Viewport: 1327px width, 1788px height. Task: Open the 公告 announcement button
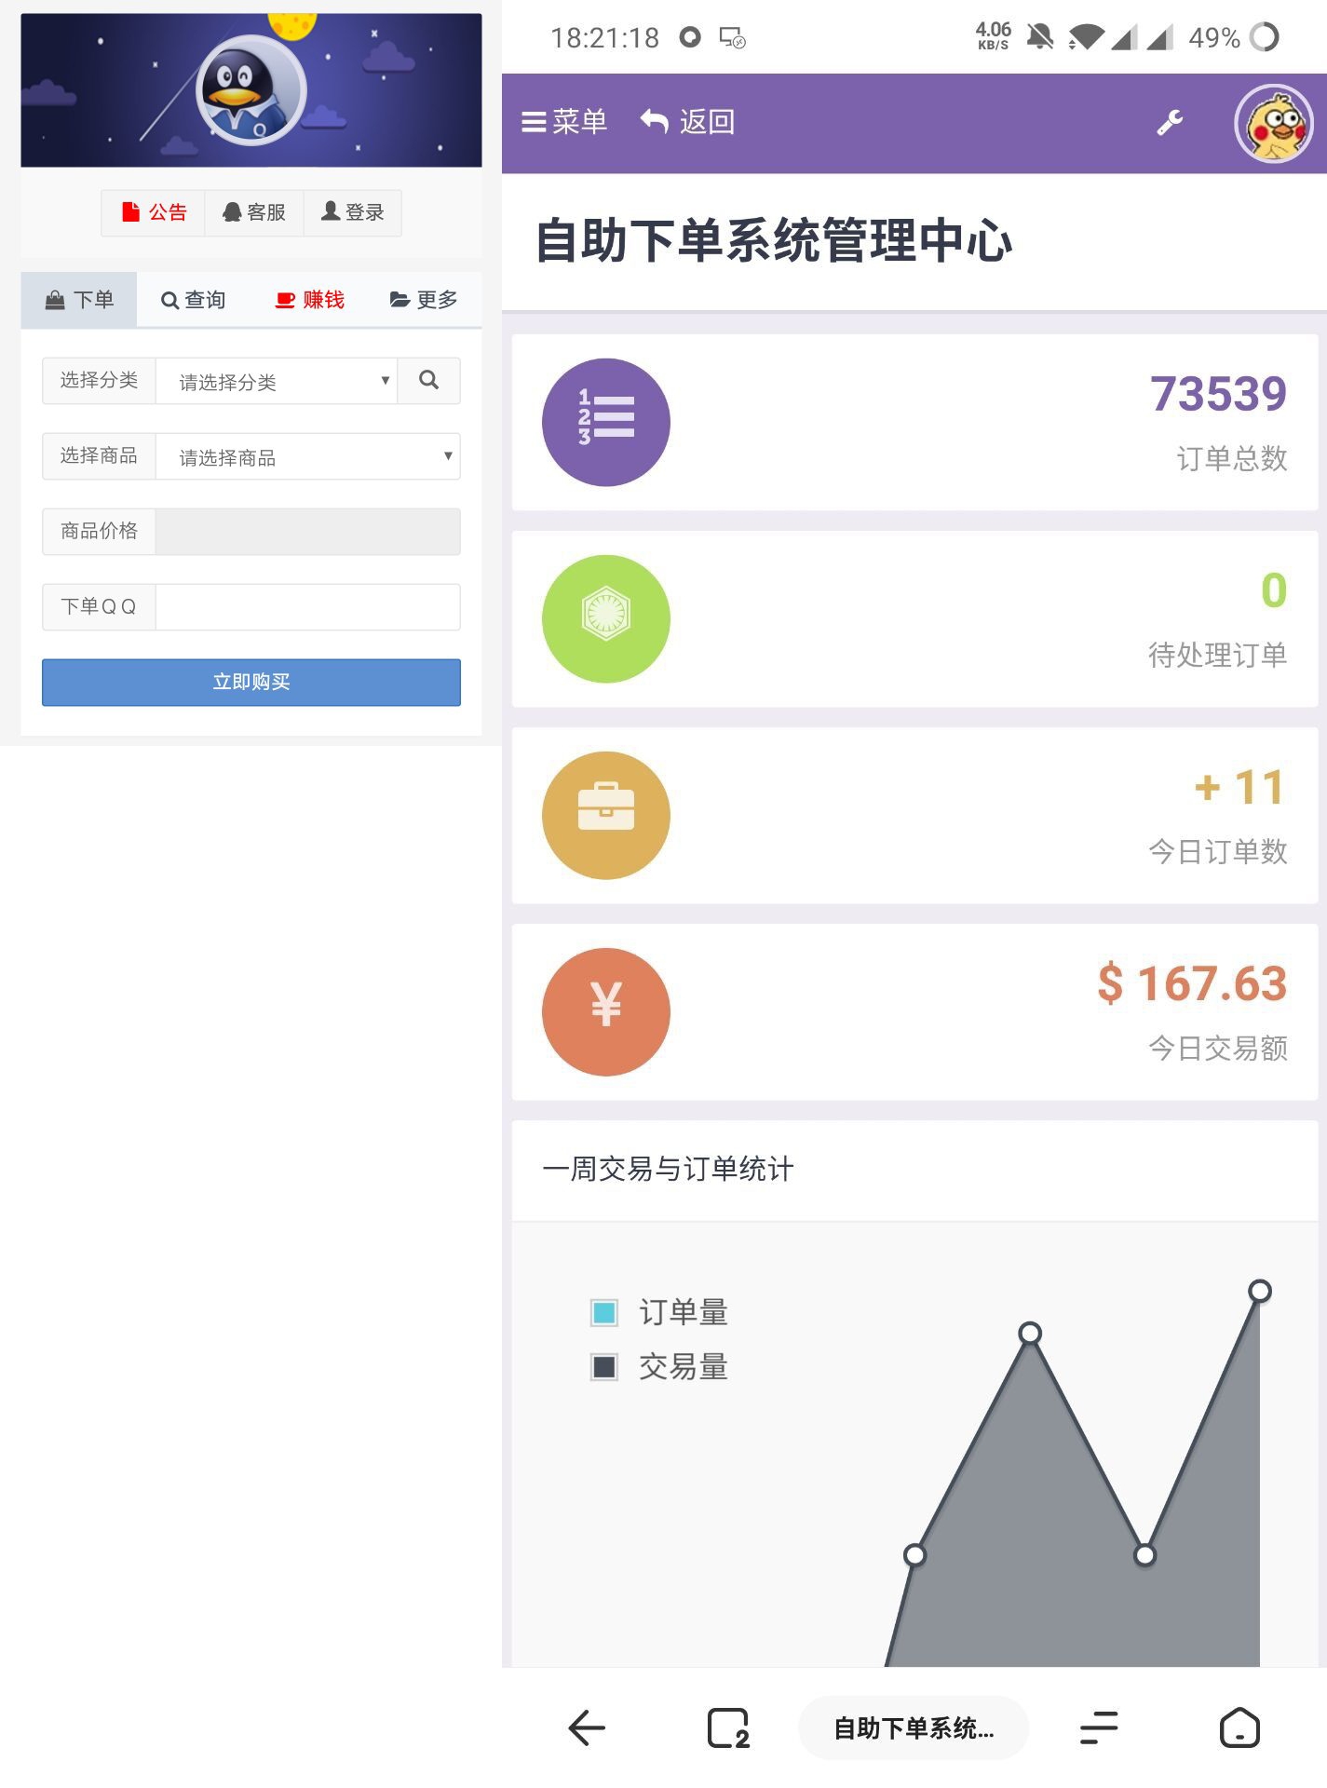(x=154, y=212)
